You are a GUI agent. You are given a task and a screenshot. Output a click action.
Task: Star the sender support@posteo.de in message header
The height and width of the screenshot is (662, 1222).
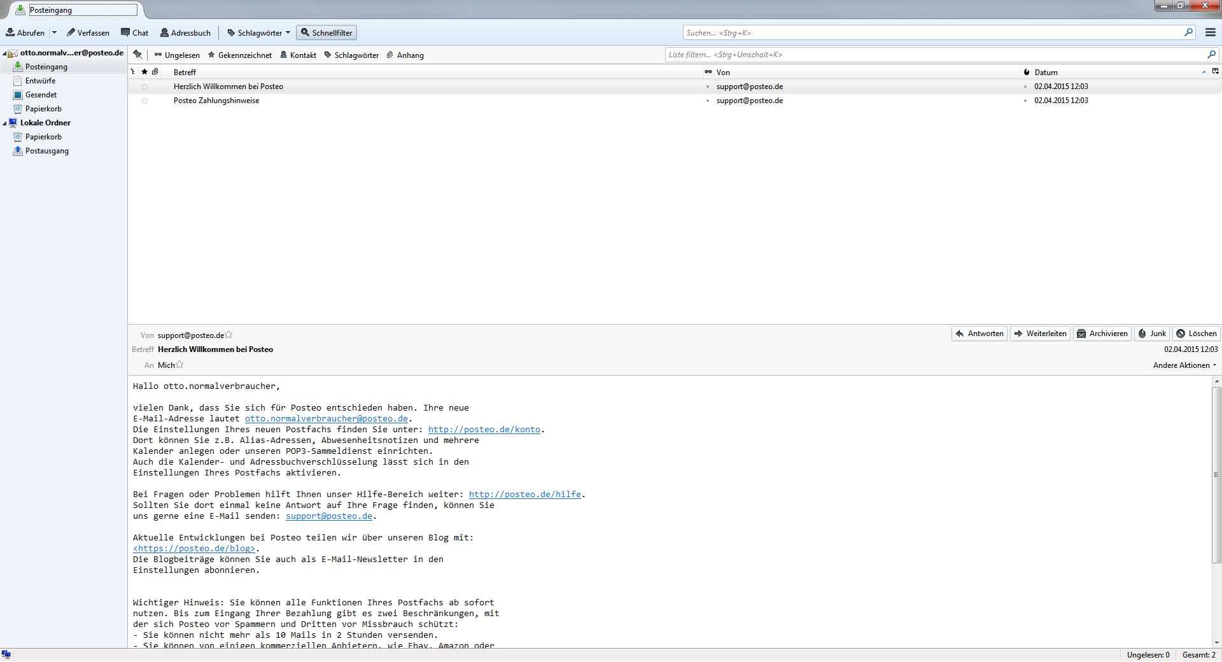point(229,335)
